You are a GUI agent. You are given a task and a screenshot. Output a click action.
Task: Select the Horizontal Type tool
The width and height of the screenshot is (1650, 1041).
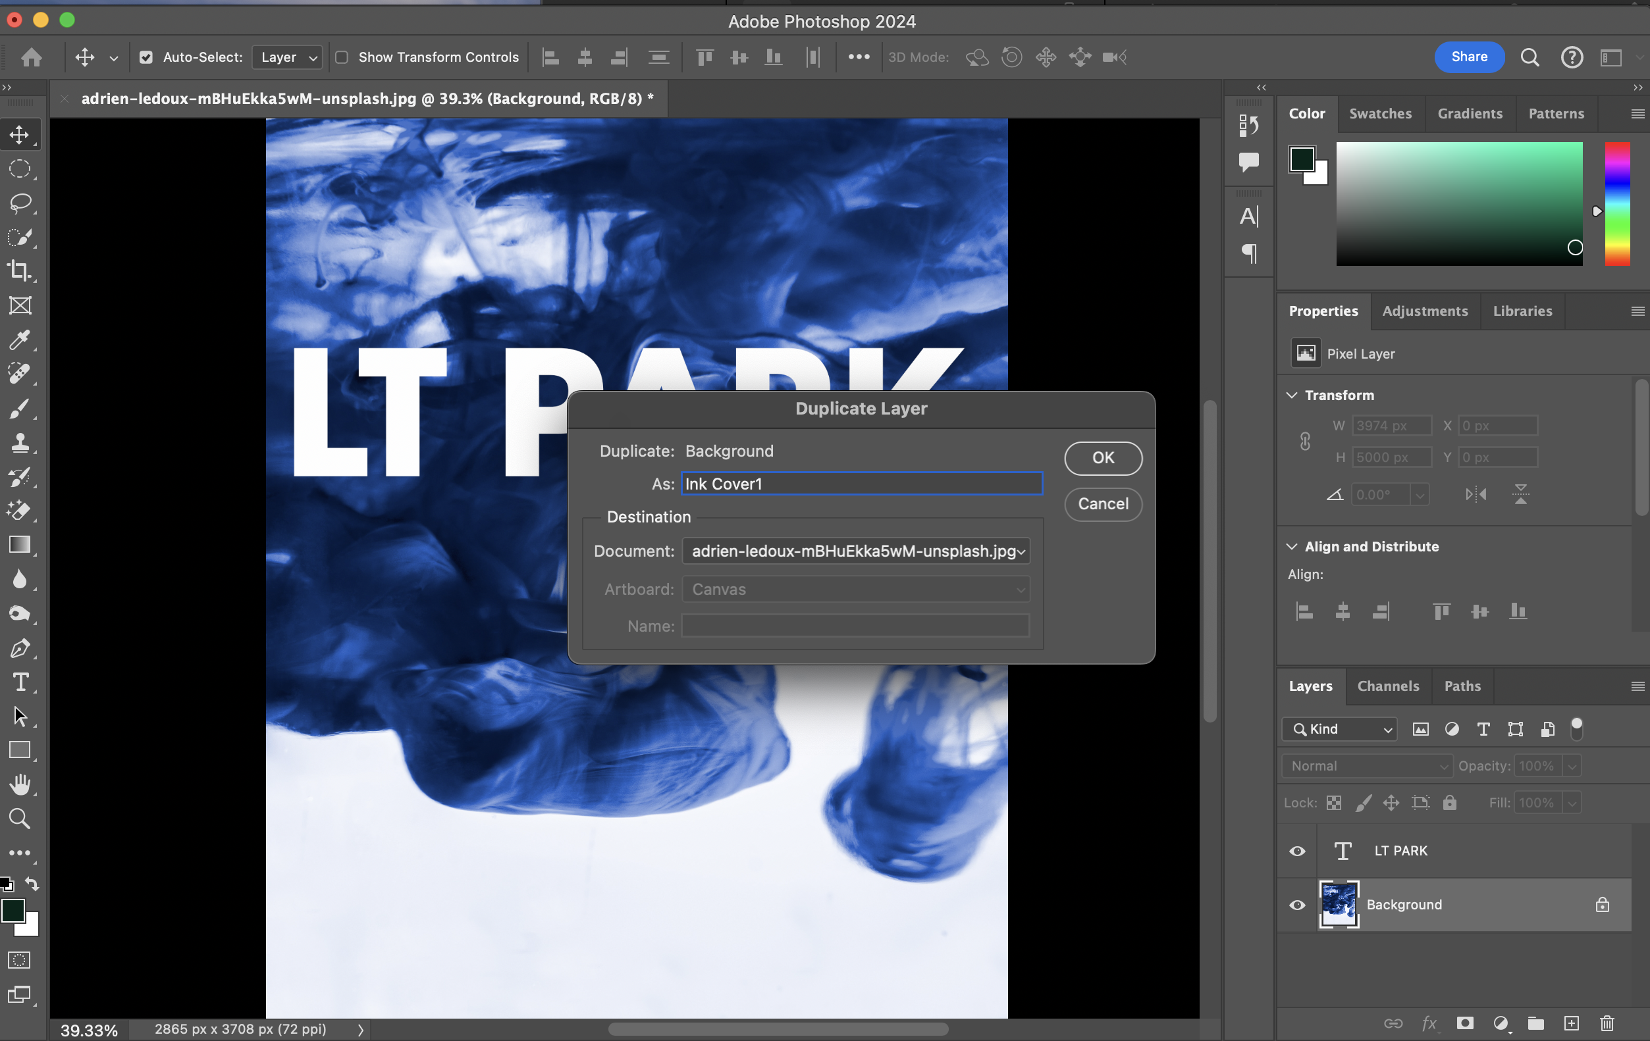(20, 682)
